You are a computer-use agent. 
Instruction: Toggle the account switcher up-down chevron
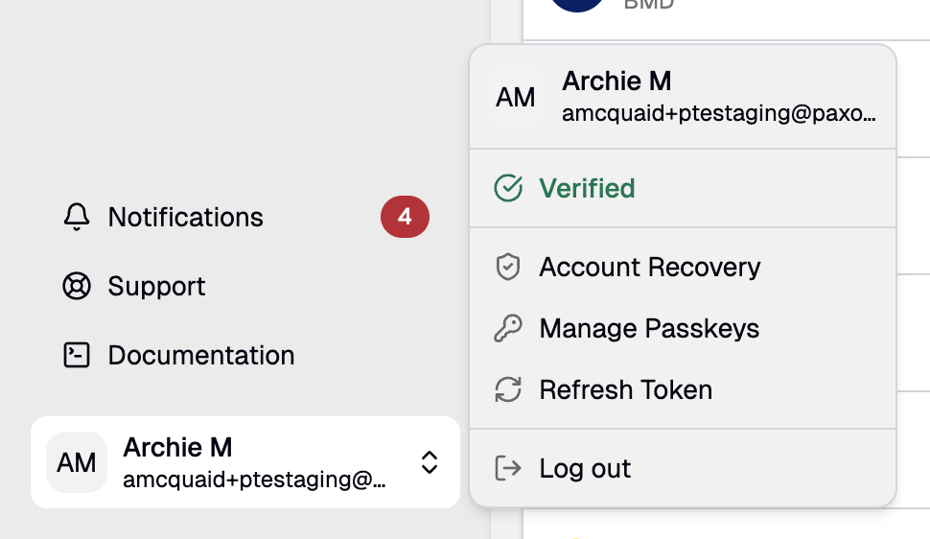[430, 462]
